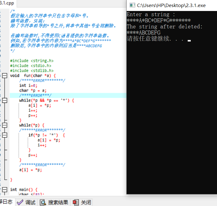Click the 调试 checkmark icon
The width and height of the screenshot is (217, 206).
(20, 202)
